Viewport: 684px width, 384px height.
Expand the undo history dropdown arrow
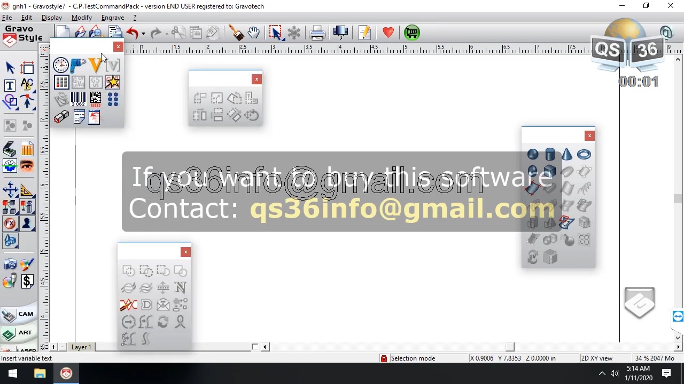pos(143,34)
